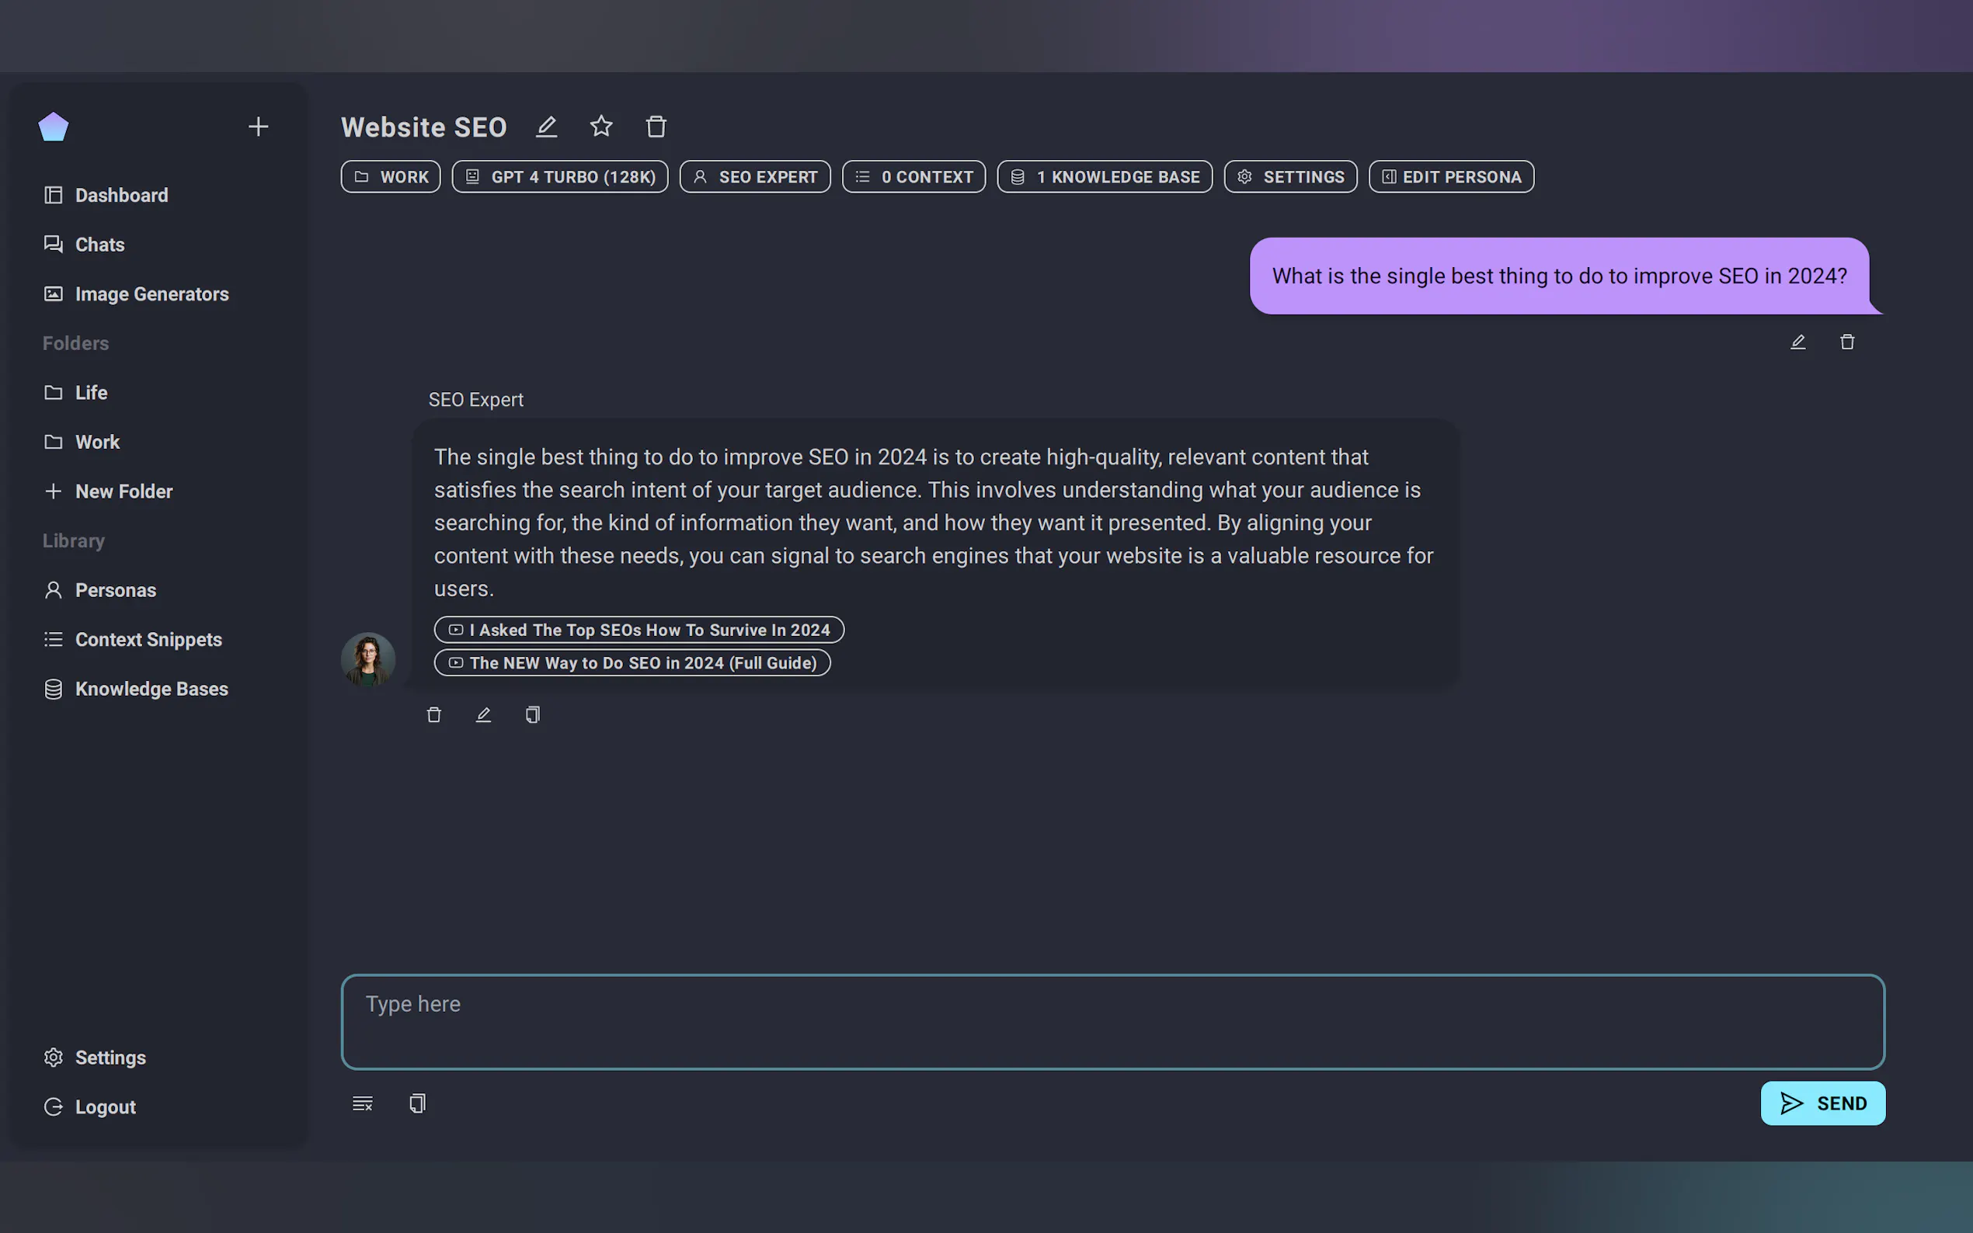Edit the user's question message

[1797, 342]
